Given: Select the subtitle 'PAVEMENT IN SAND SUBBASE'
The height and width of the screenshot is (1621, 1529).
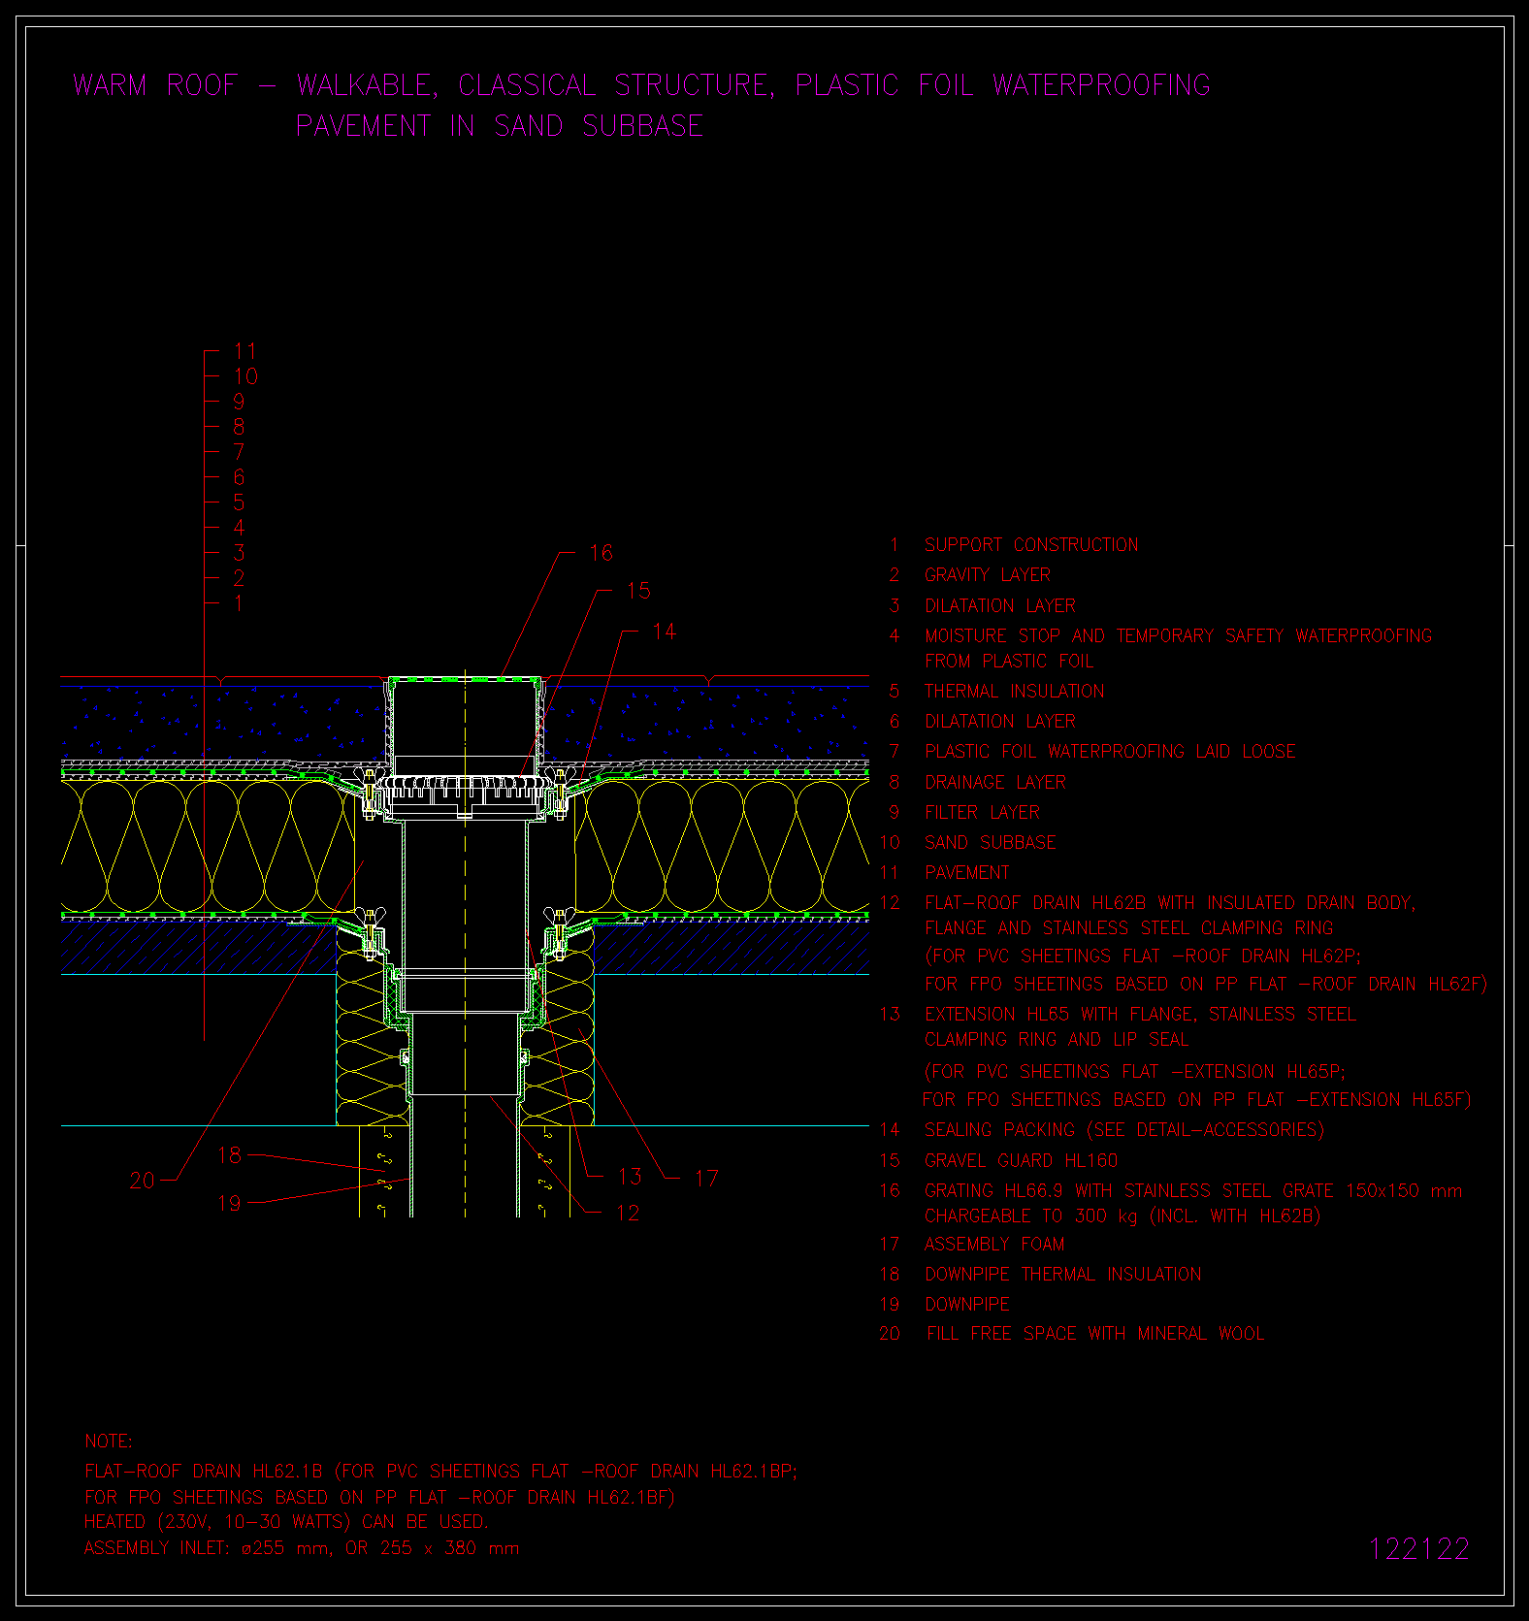Looking at the screenshot, I should click(500, 126).
